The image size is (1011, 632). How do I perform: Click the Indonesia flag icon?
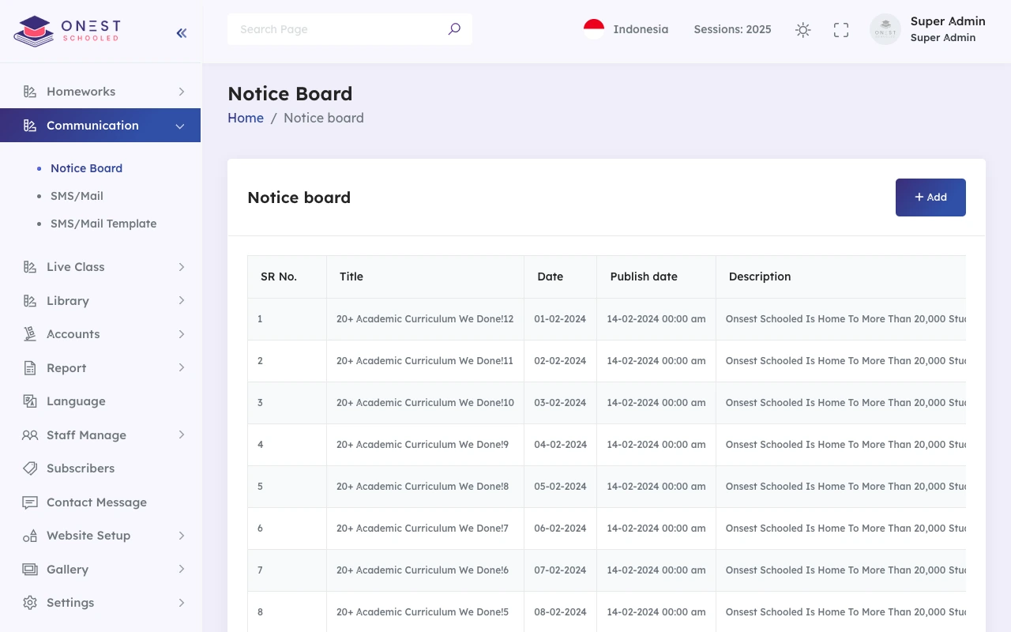click(594, 29)
